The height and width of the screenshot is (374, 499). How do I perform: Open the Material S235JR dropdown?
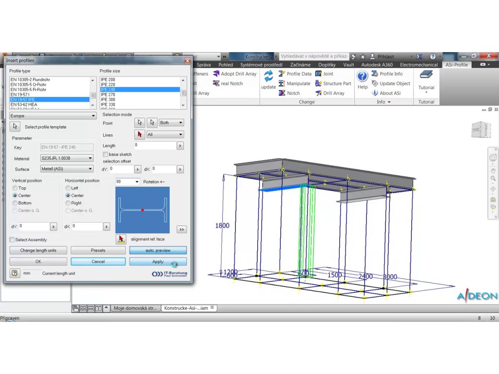[x=66, y=158]
